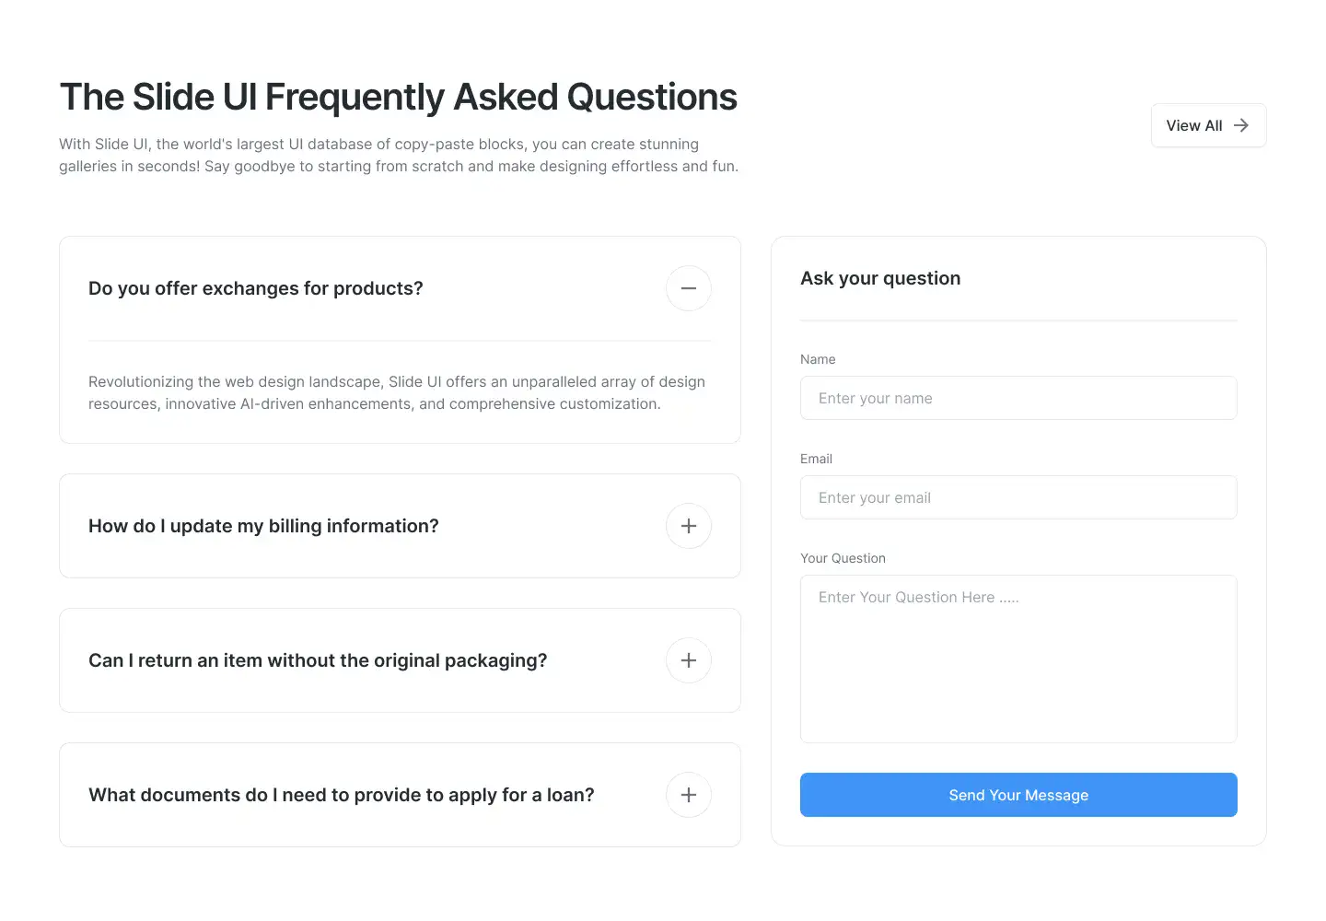Click the Email field label
Image resolution: width=1326 pixels, height=921 pixels.
coord(816,459)
